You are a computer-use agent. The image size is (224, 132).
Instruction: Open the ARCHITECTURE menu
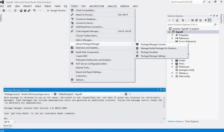97,6
